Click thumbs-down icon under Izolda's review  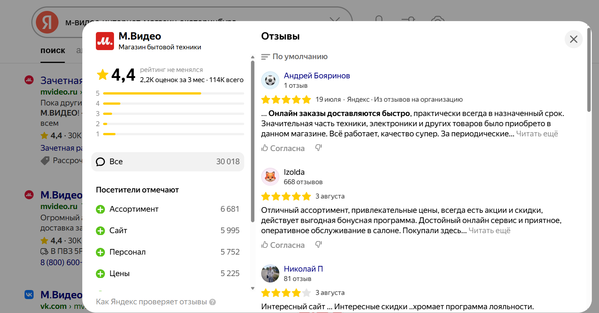tap(319, 245)
